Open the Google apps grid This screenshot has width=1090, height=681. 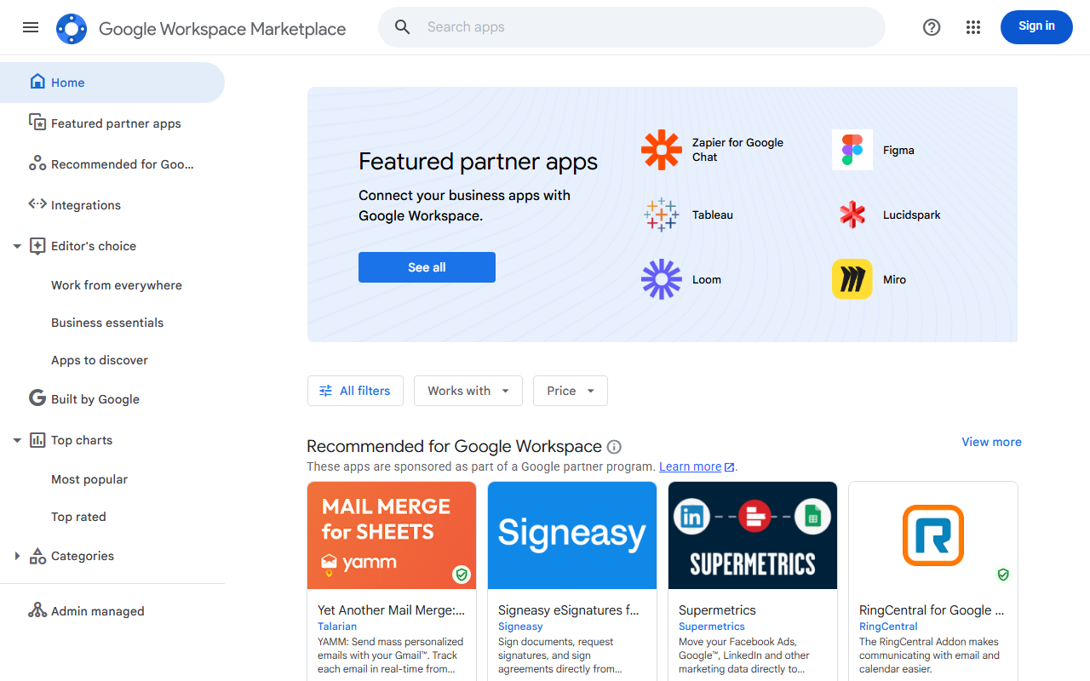click(x=973, y=27)
